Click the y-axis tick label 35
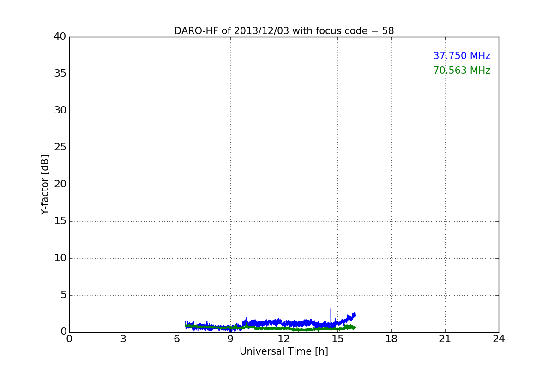This screenshot has height=369, width=554. [60, 74]
